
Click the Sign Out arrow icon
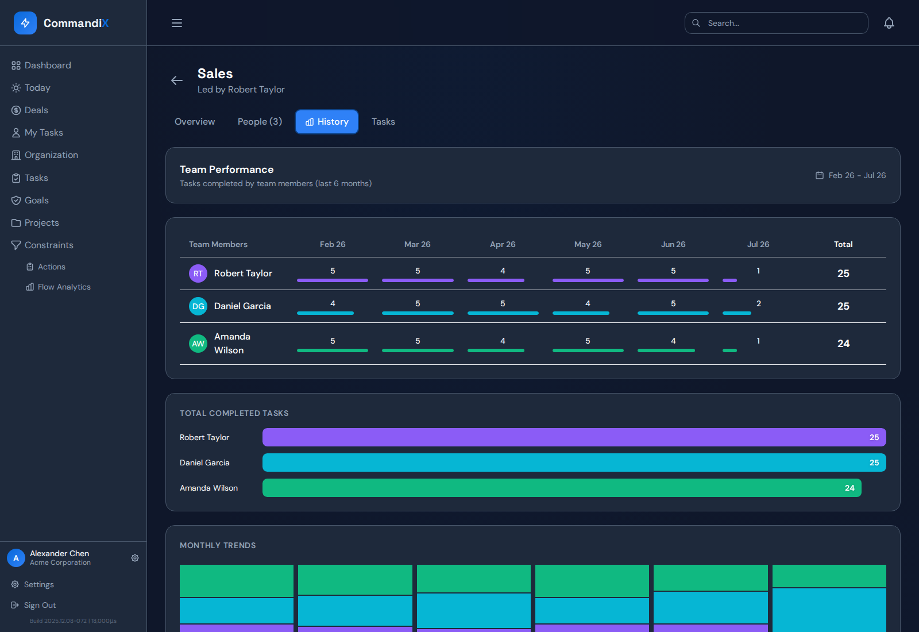pos(15,605)
